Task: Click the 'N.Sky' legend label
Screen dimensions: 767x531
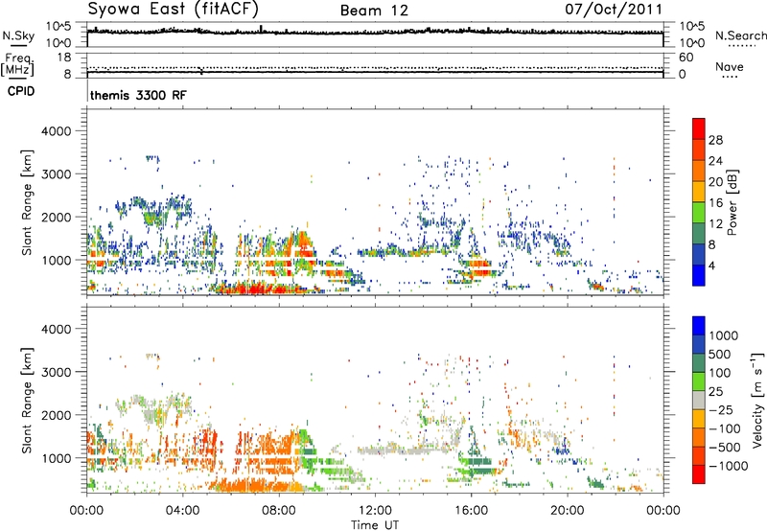Action: 18,35
